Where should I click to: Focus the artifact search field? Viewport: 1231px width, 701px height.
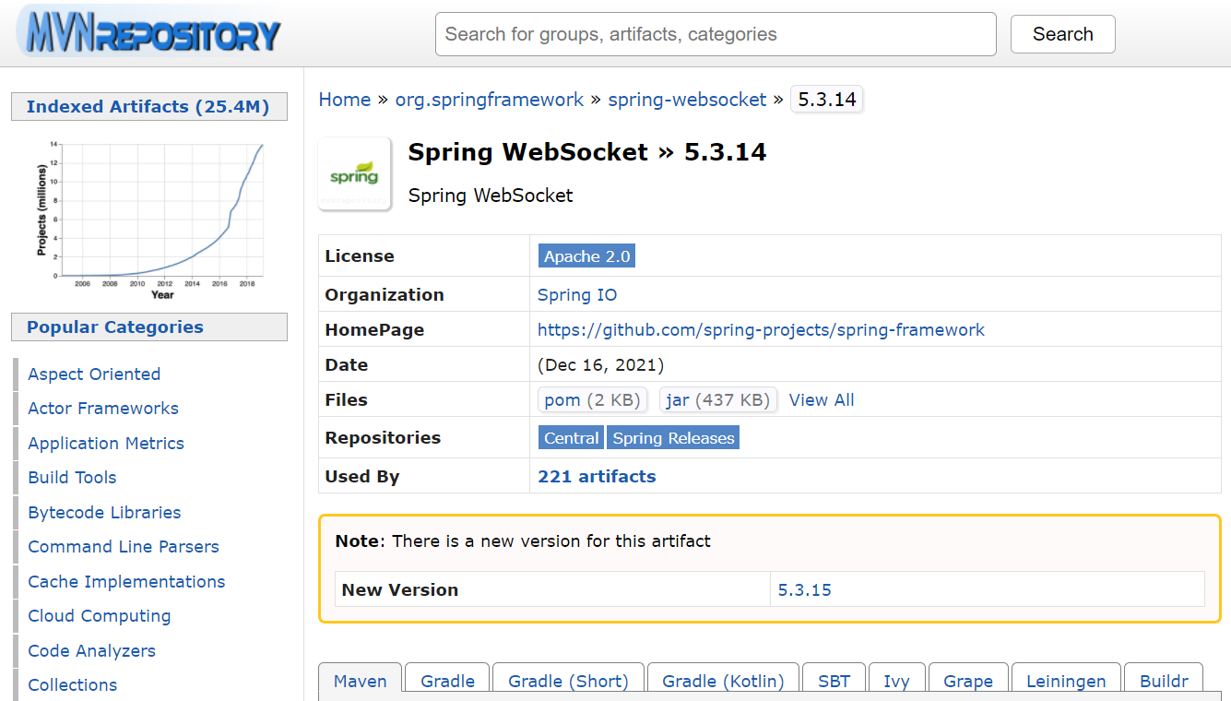coord(716,34)
